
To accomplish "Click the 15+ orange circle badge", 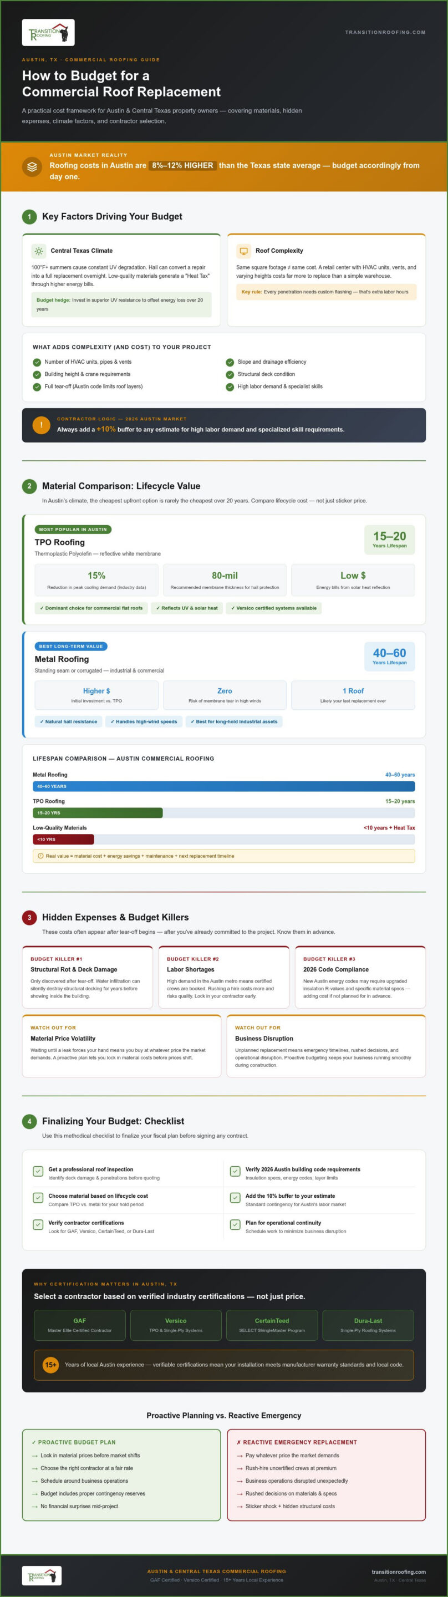I will point(50,1365).
